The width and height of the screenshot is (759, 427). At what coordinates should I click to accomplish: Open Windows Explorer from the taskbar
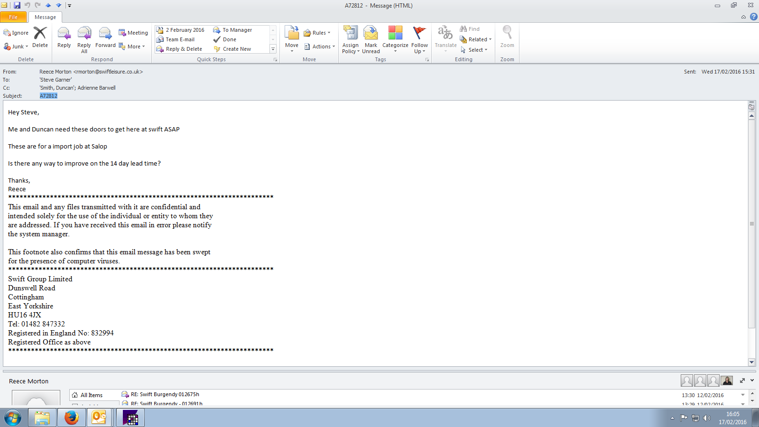[x=42, y=418]
